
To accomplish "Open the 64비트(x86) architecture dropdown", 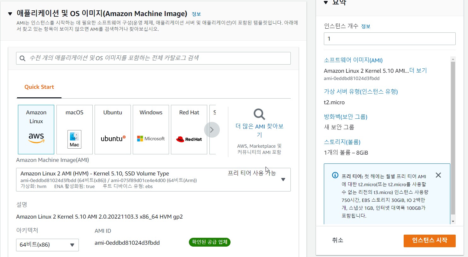I will tap(47, 245).
